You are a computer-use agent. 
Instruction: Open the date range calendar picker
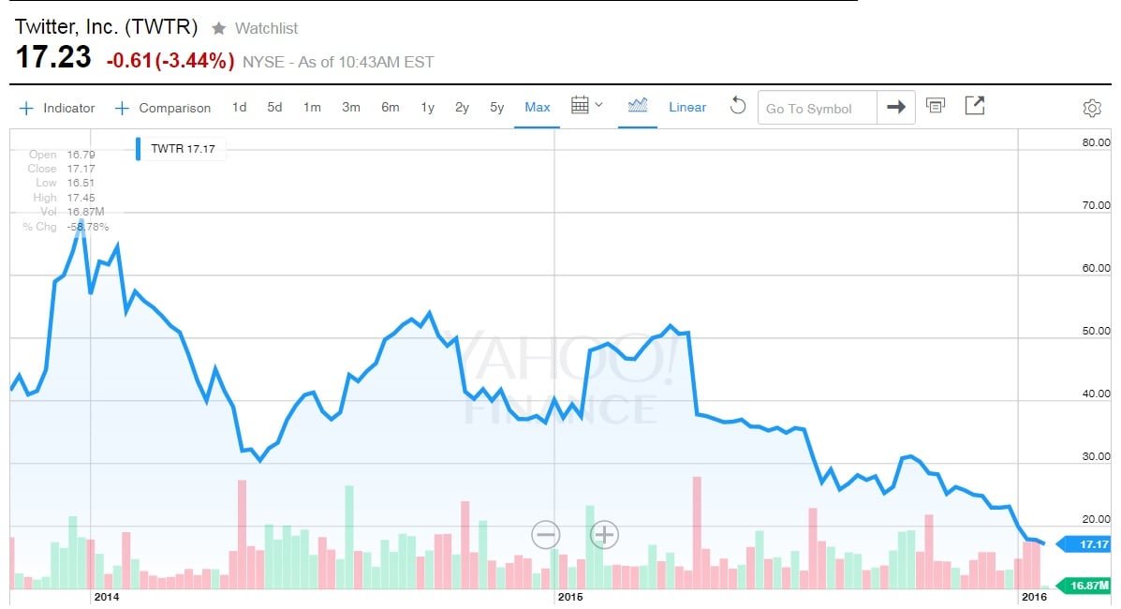click(586, 106)
